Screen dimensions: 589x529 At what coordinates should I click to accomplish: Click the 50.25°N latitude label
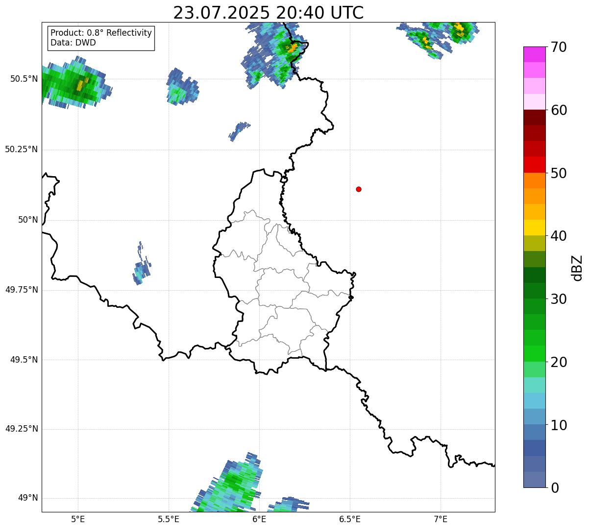(x=21, y=149)
